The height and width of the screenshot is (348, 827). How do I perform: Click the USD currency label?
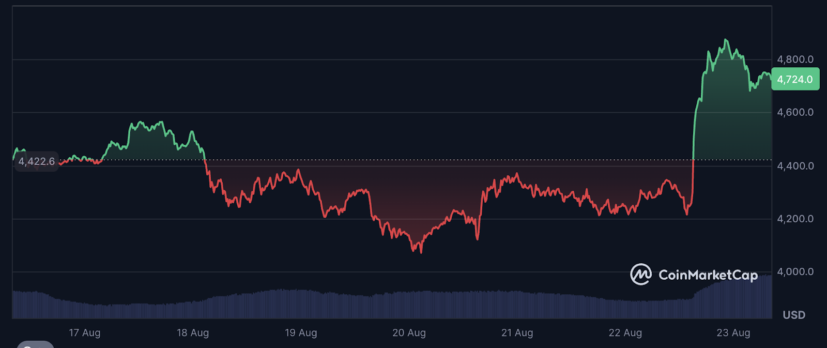pos(793,315)
